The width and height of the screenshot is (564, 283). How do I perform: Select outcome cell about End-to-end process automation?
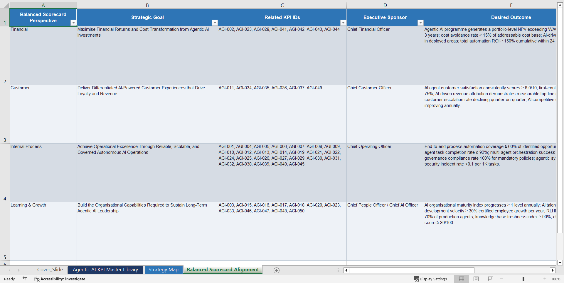[490, 173]
